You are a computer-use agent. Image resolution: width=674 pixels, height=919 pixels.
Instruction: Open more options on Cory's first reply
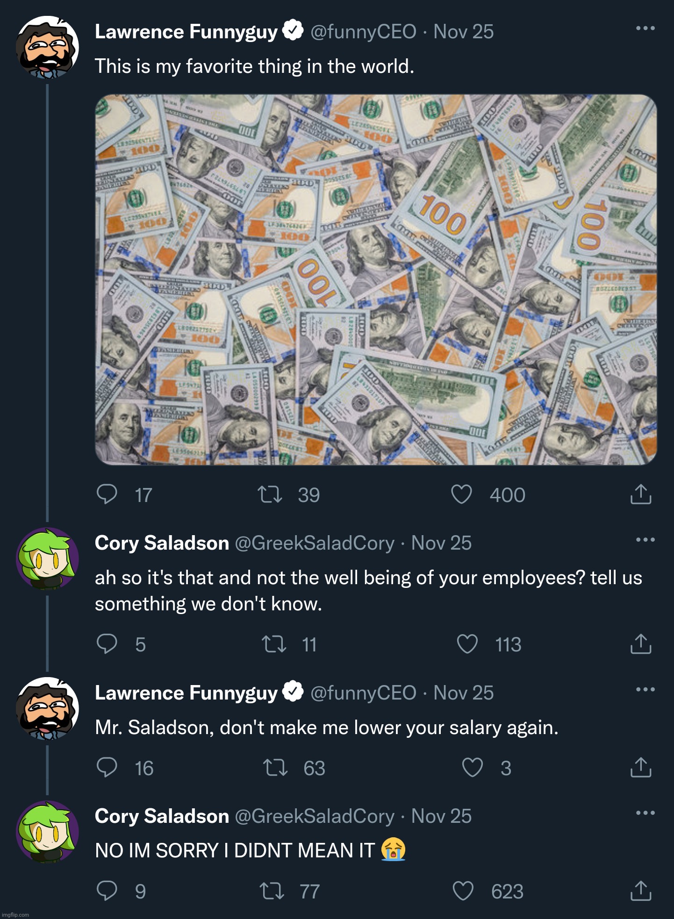point(645,540)
